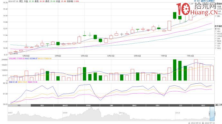Click the RSI12 value label
Viewport: 222px width, 124px height.
coord(23,82)
